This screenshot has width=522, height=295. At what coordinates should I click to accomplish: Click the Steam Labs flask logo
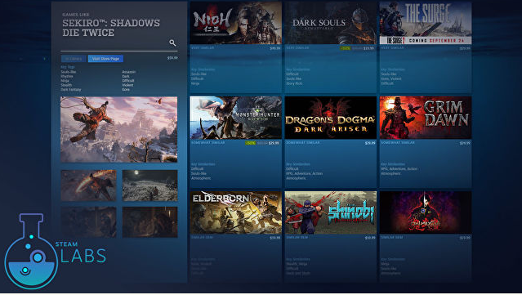[x=30, y=251]
